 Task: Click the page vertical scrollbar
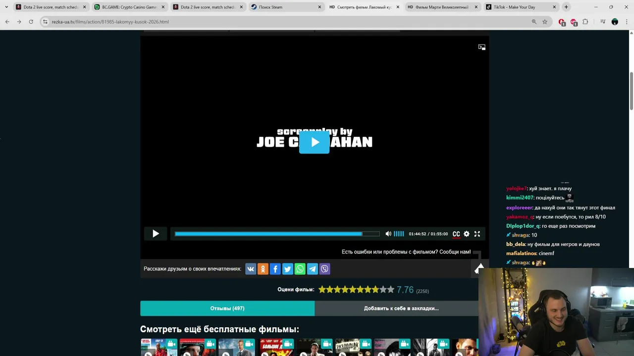click(x=631, y=92)
